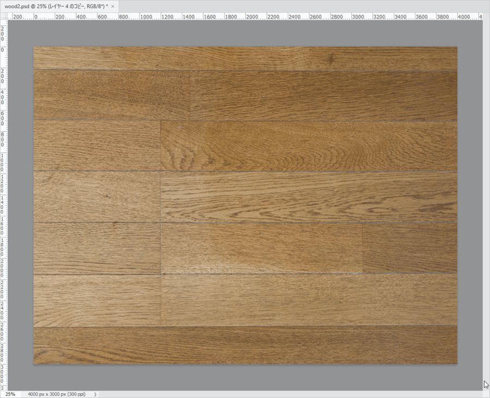Click the gray pasteboard above the wood image
The image size is (490, 398).
pyautogui.click(x=245, y=34)
